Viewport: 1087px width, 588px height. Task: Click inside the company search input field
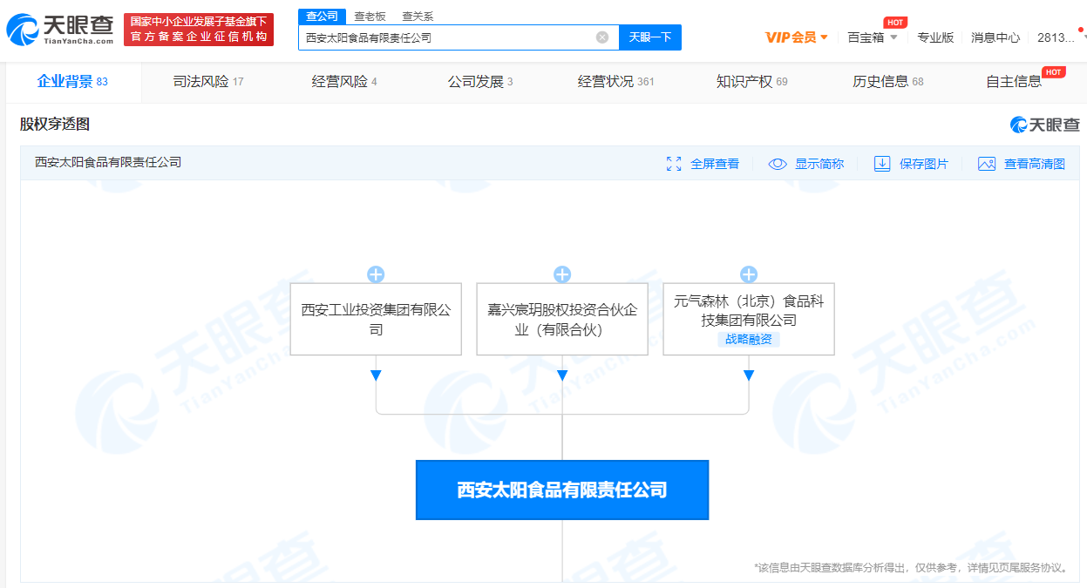pos(453,37)
